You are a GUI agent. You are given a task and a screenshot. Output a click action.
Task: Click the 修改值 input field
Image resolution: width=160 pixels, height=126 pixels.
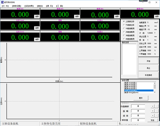pyautogui.click(x=138, y=120)
